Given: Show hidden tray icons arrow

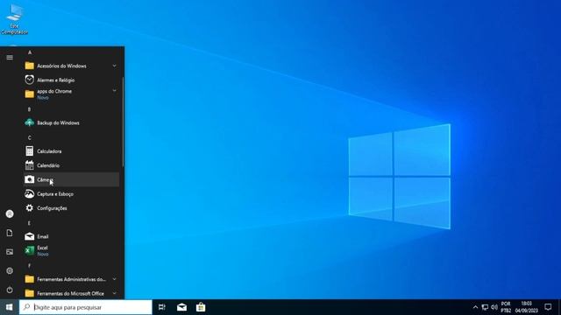Looking at the screenshot, I should (x=475, y=307).
